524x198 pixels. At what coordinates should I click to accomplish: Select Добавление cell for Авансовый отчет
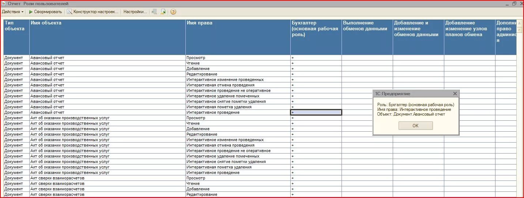pos(238,69)
